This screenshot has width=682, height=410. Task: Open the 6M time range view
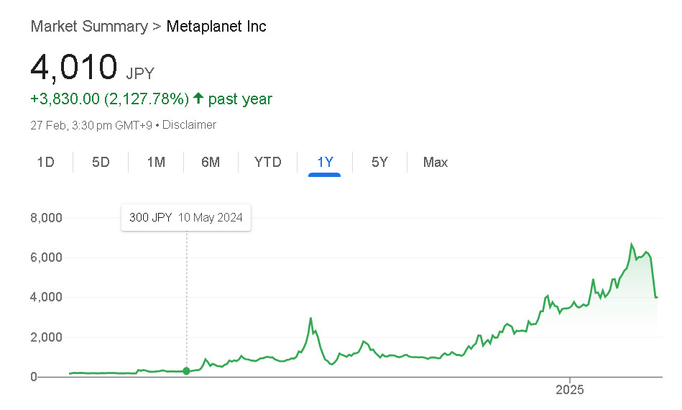(211, 162)
